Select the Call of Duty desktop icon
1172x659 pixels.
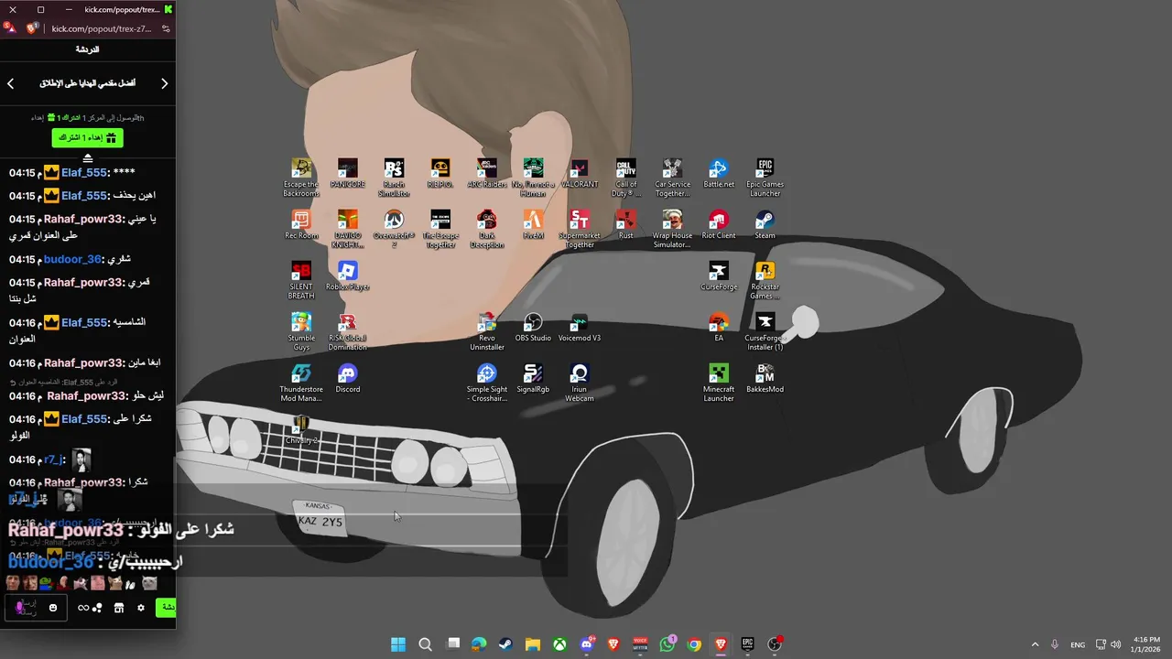[x=625, y=178]
